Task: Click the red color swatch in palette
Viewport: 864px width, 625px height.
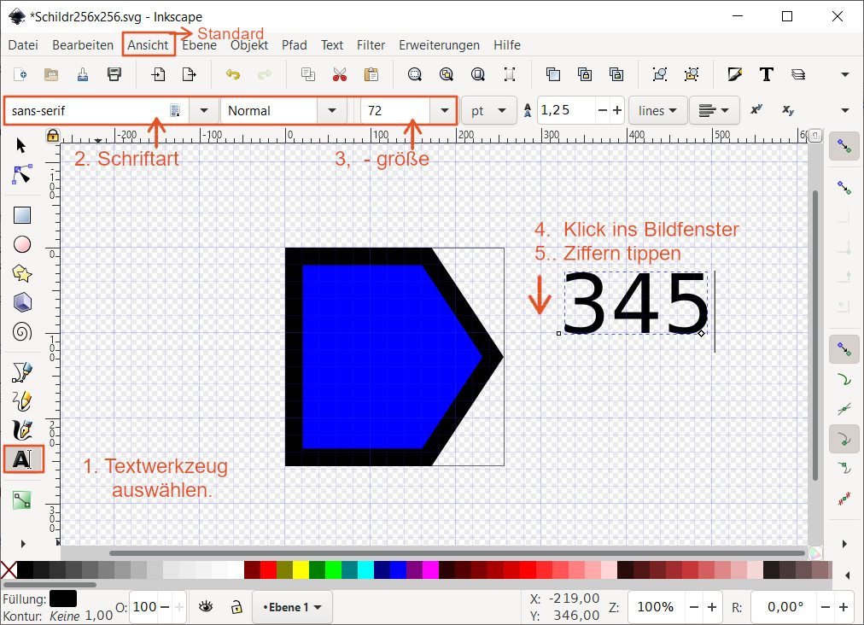Action: coord(268,570)
